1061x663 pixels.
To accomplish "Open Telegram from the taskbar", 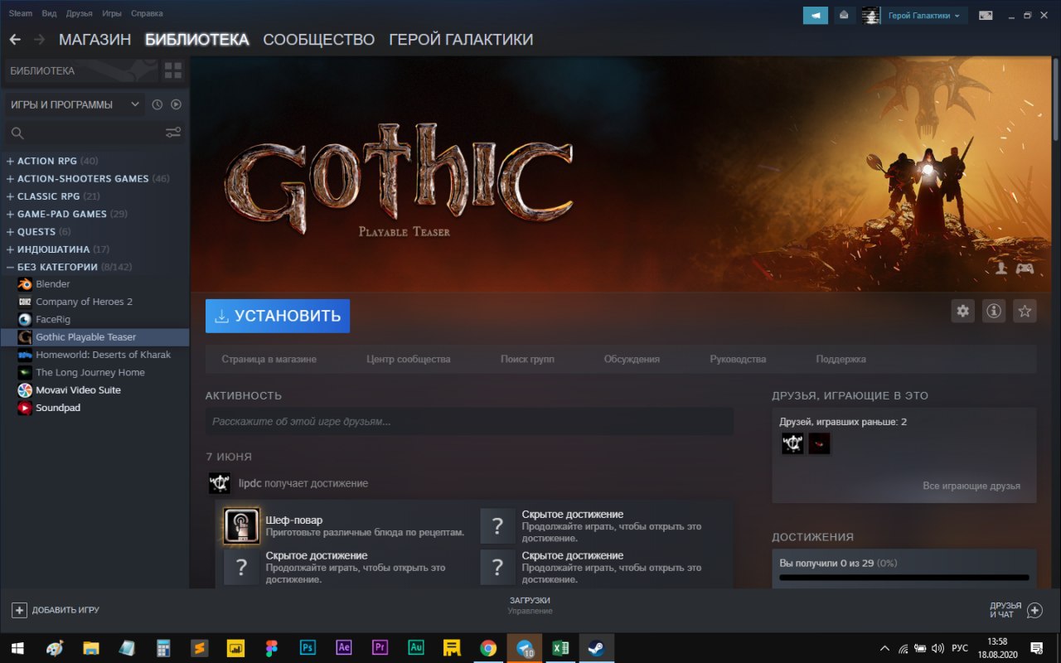I will click(525, 648).
